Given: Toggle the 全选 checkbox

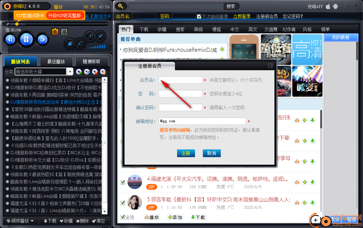Looking at the screenshot, I should tap(123, 217).
